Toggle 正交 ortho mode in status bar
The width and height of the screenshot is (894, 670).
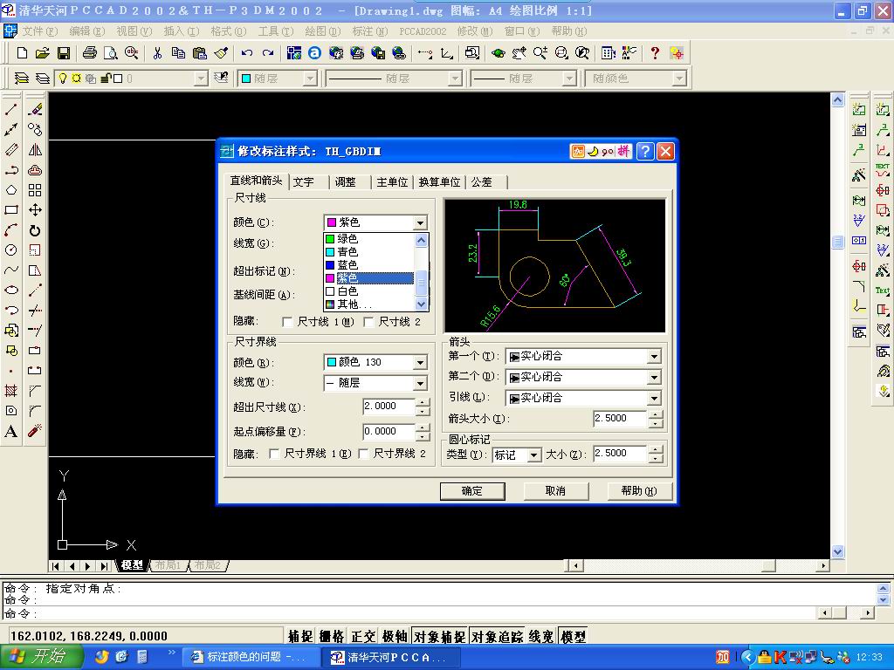pos(363,636)
